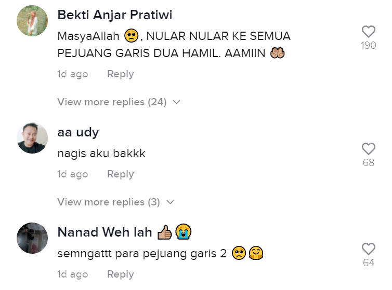Reply to aa udy's comment
Image resolution: width=392 pixels, height=290 pixels.
coord(121,174)
